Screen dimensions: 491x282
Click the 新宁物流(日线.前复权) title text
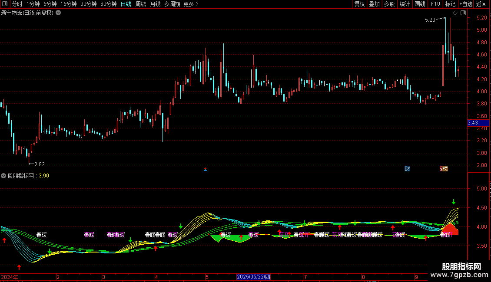(x=27, y=13)
